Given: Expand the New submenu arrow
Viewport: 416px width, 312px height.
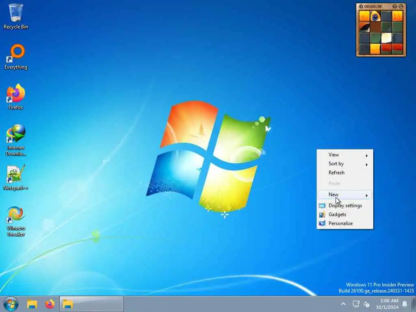Looking at the screenshot, I should 367,195.
